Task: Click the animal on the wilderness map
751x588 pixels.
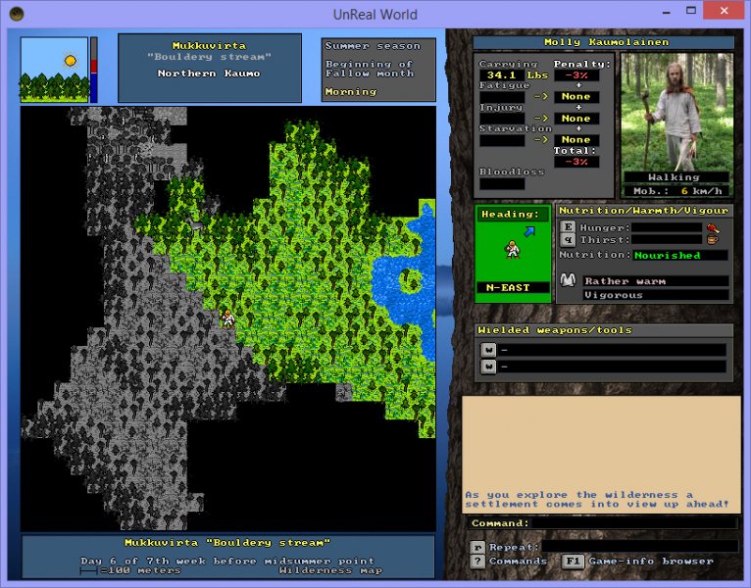Action: pos(194,223)
